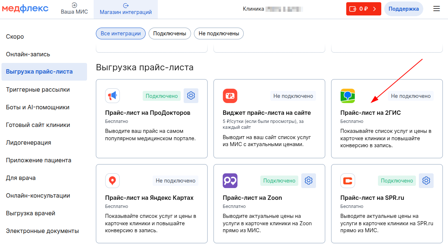Switch to Ваша МИС tab
Screen dimensions: 448x244
[74, 9]
